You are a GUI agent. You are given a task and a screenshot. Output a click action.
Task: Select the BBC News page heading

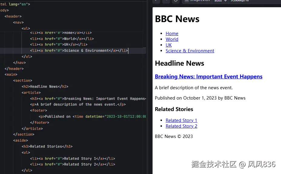point(177,19)
